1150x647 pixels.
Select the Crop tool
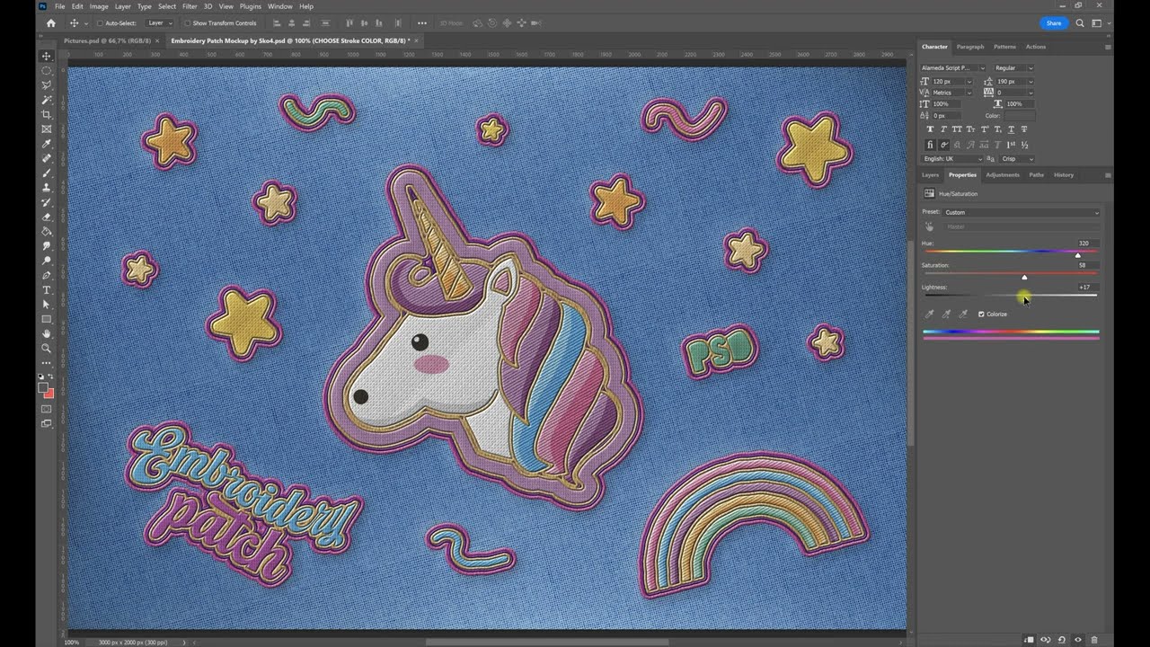[x=47, y=114]
